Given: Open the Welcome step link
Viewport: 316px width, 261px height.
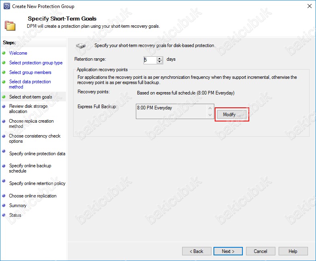Looking at the screenshot, I should coord(18,53).
